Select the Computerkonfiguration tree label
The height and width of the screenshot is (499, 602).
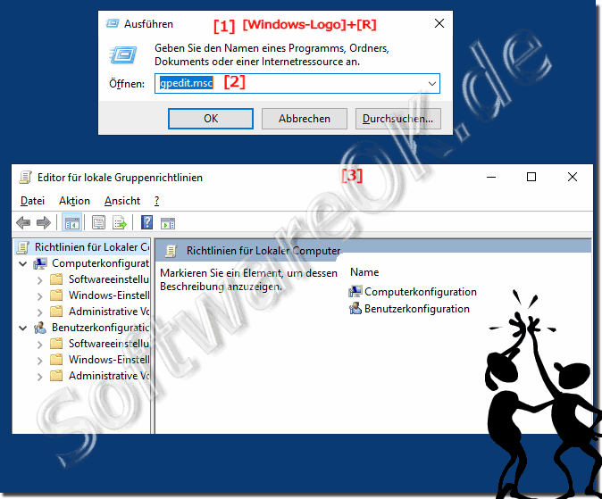(x=100, y=263)
